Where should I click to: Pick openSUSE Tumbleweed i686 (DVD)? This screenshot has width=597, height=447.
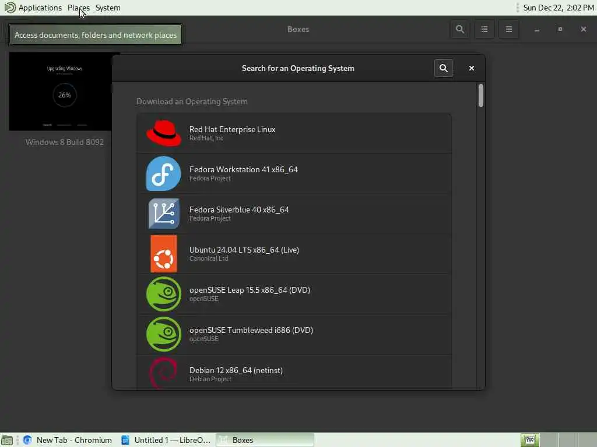click(x=294, y=334)
